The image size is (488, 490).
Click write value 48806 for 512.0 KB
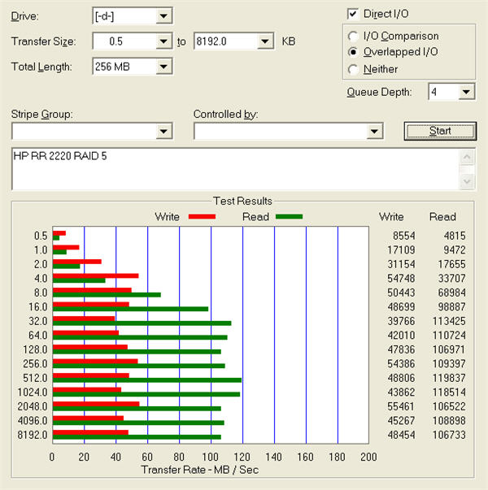click(401, 378)
